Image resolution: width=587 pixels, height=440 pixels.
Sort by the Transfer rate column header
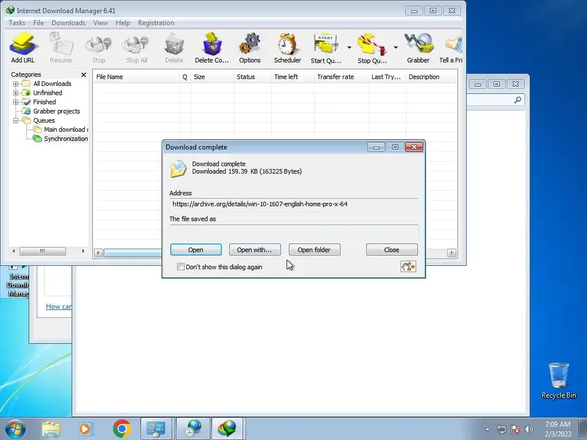tap(342, 77)
